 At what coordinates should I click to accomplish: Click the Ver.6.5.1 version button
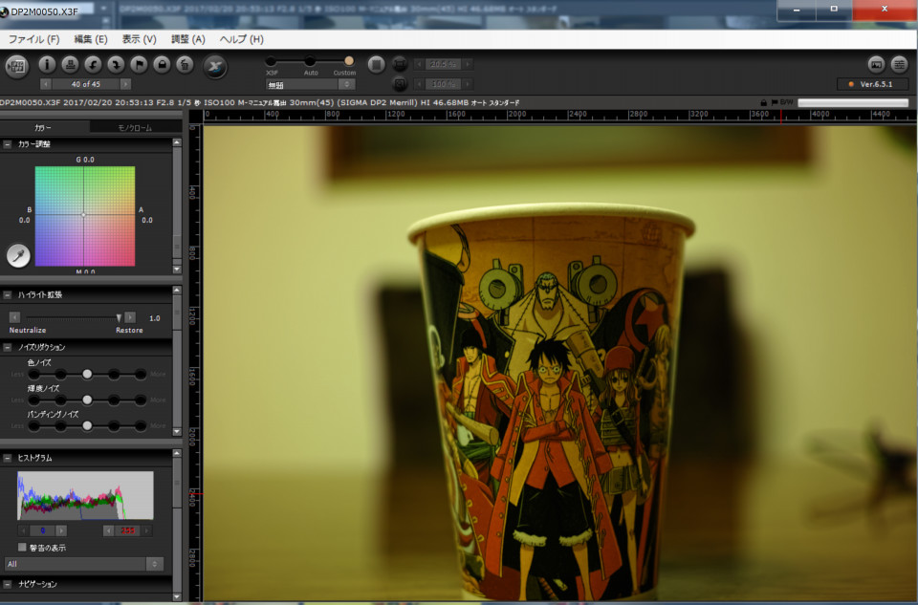click(x=872, y=84)
